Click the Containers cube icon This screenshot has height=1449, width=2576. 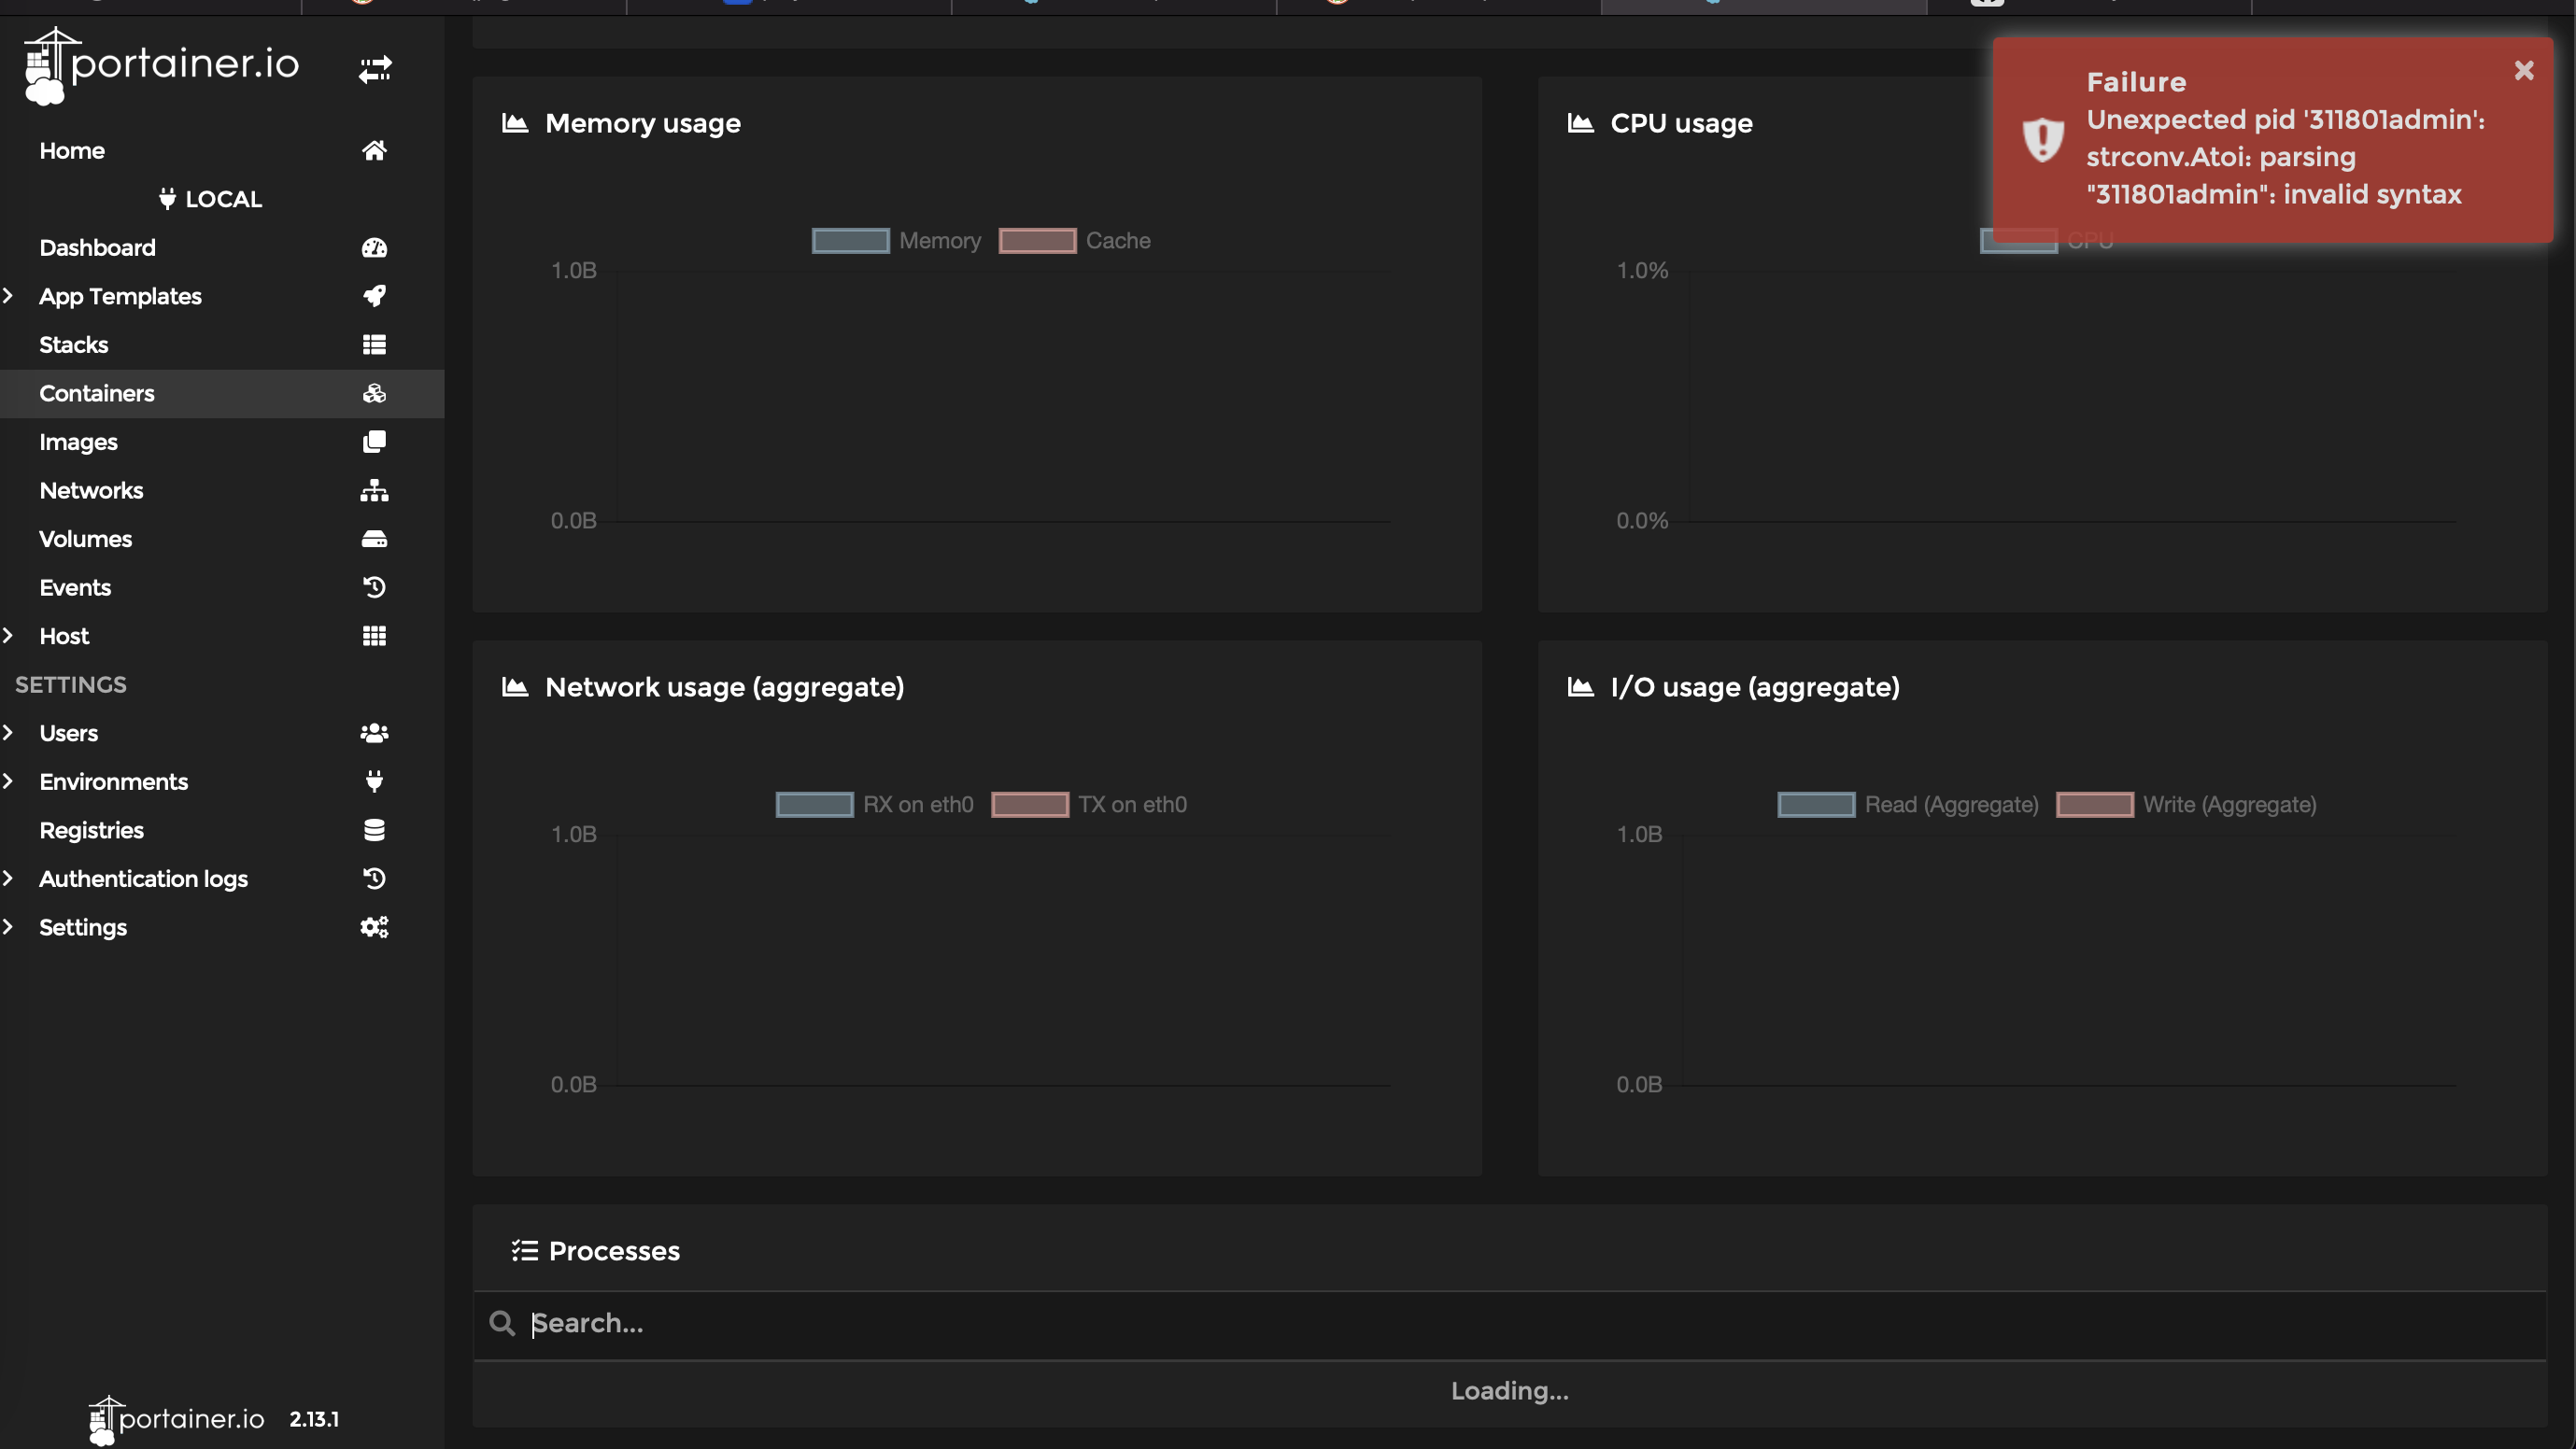[x=374, y=393]
